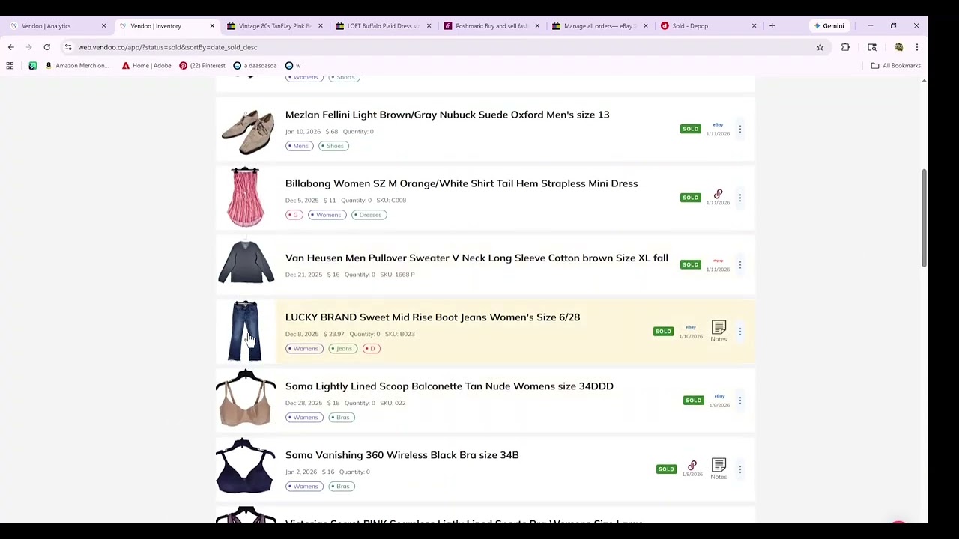Click the marketplace icon on Van Heusen Sweater row
Screen dimensions: 959x539
tap(718, 261)
